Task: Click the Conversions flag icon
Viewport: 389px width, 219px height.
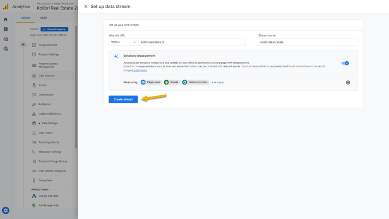Action: [x=34, y=95]
